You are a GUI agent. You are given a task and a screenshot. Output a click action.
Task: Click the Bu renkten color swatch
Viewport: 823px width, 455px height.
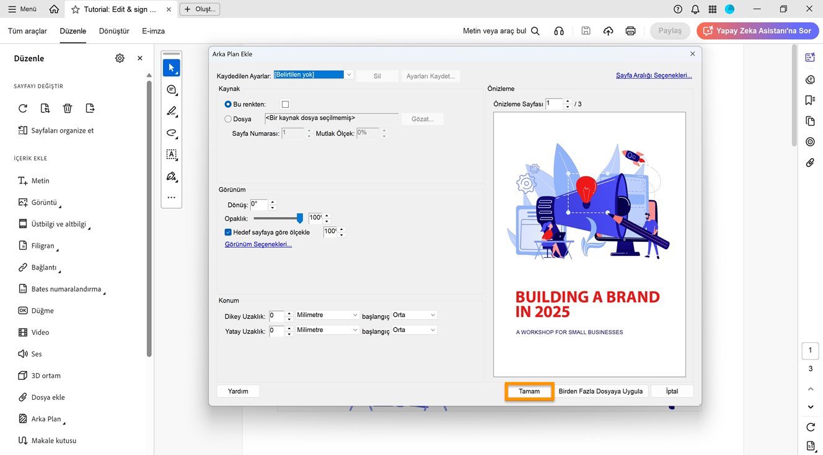coord(285,104)
